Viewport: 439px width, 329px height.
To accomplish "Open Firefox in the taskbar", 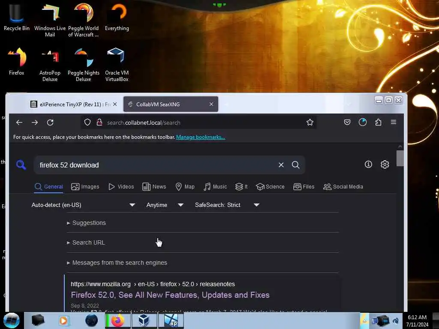I will (x=118, y=320).
